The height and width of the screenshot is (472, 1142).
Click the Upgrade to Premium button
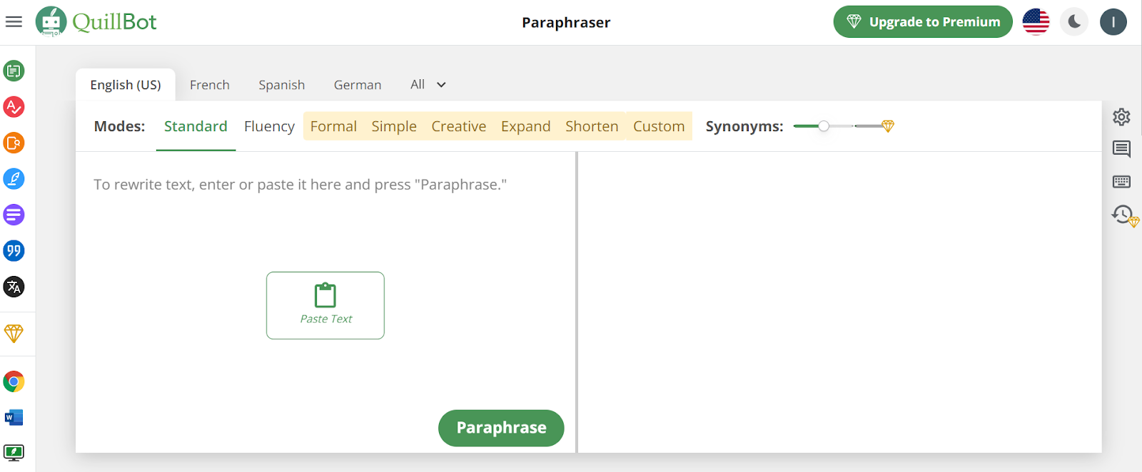pyautogui.click(x=923, y=22)
